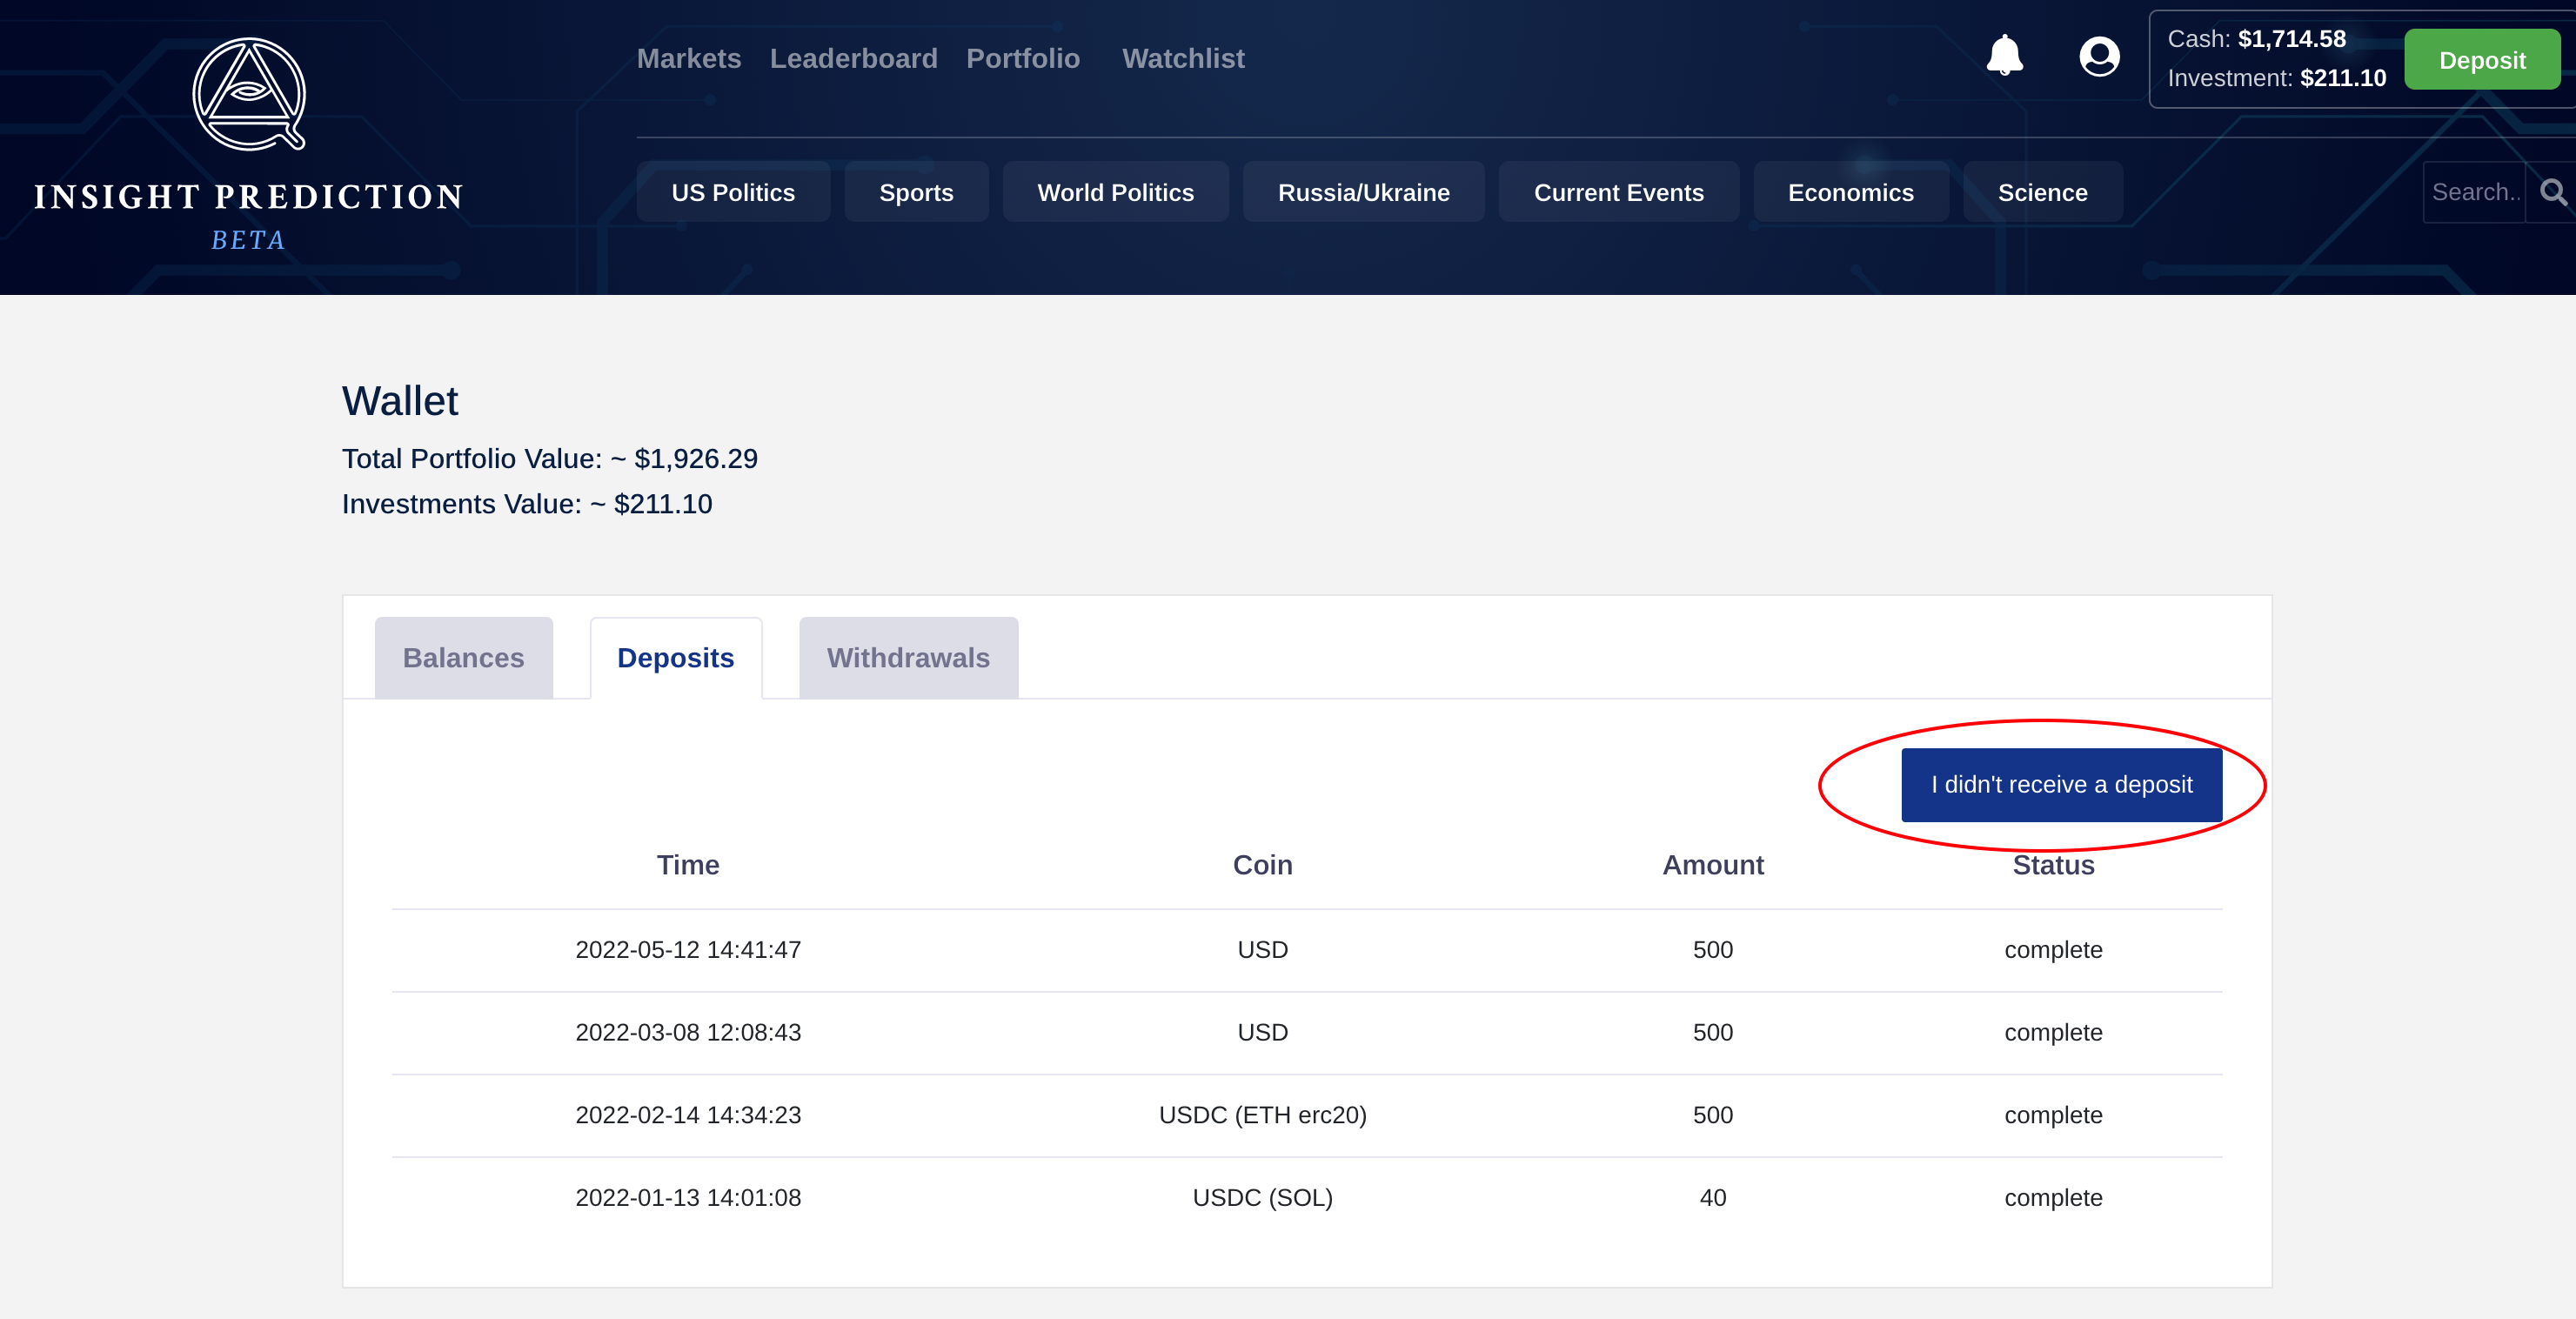Click the Investments Value line
2576x1319 pixels.
click(x=527, y=504)
